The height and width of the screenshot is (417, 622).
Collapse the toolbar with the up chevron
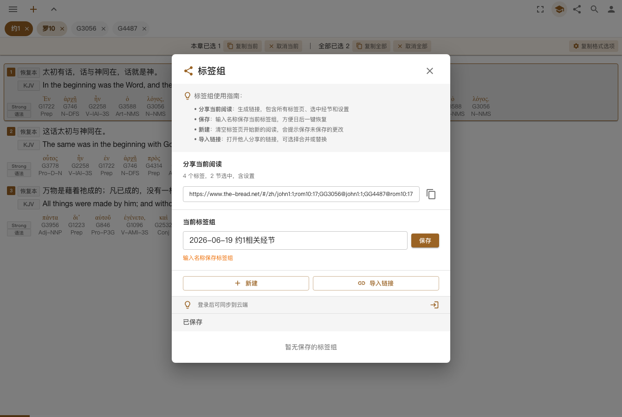point(54,9)
